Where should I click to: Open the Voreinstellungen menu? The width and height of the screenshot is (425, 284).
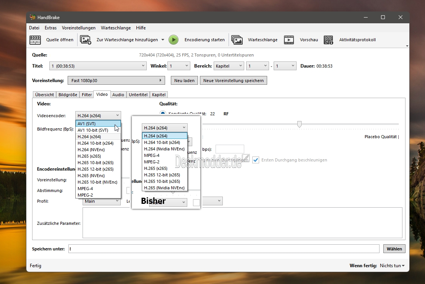(x=79, y=28)
